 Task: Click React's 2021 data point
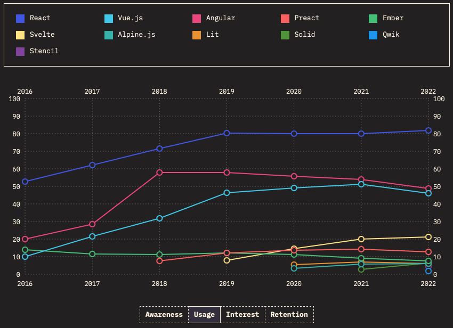361,134
